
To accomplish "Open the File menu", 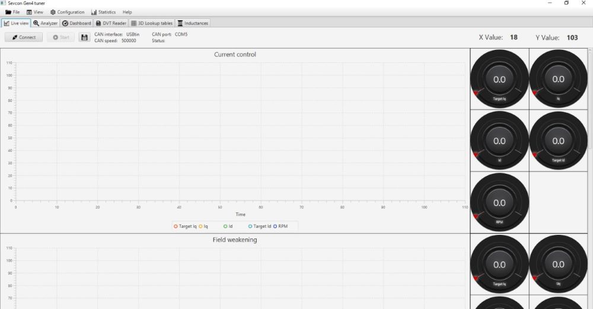I will tap(12, 12).
